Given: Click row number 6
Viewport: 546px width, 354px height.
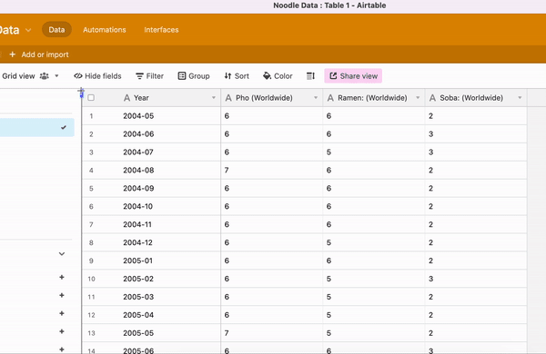Looking at the screenshot, I should 91,206.
